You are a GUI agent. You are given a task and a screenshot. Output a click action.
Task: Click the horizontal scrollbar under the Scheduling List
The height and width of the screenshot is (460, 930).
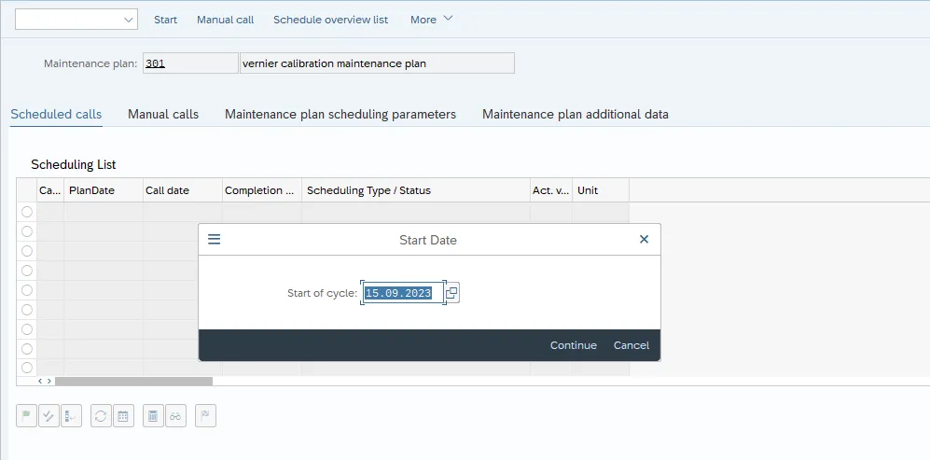point(133,381)
